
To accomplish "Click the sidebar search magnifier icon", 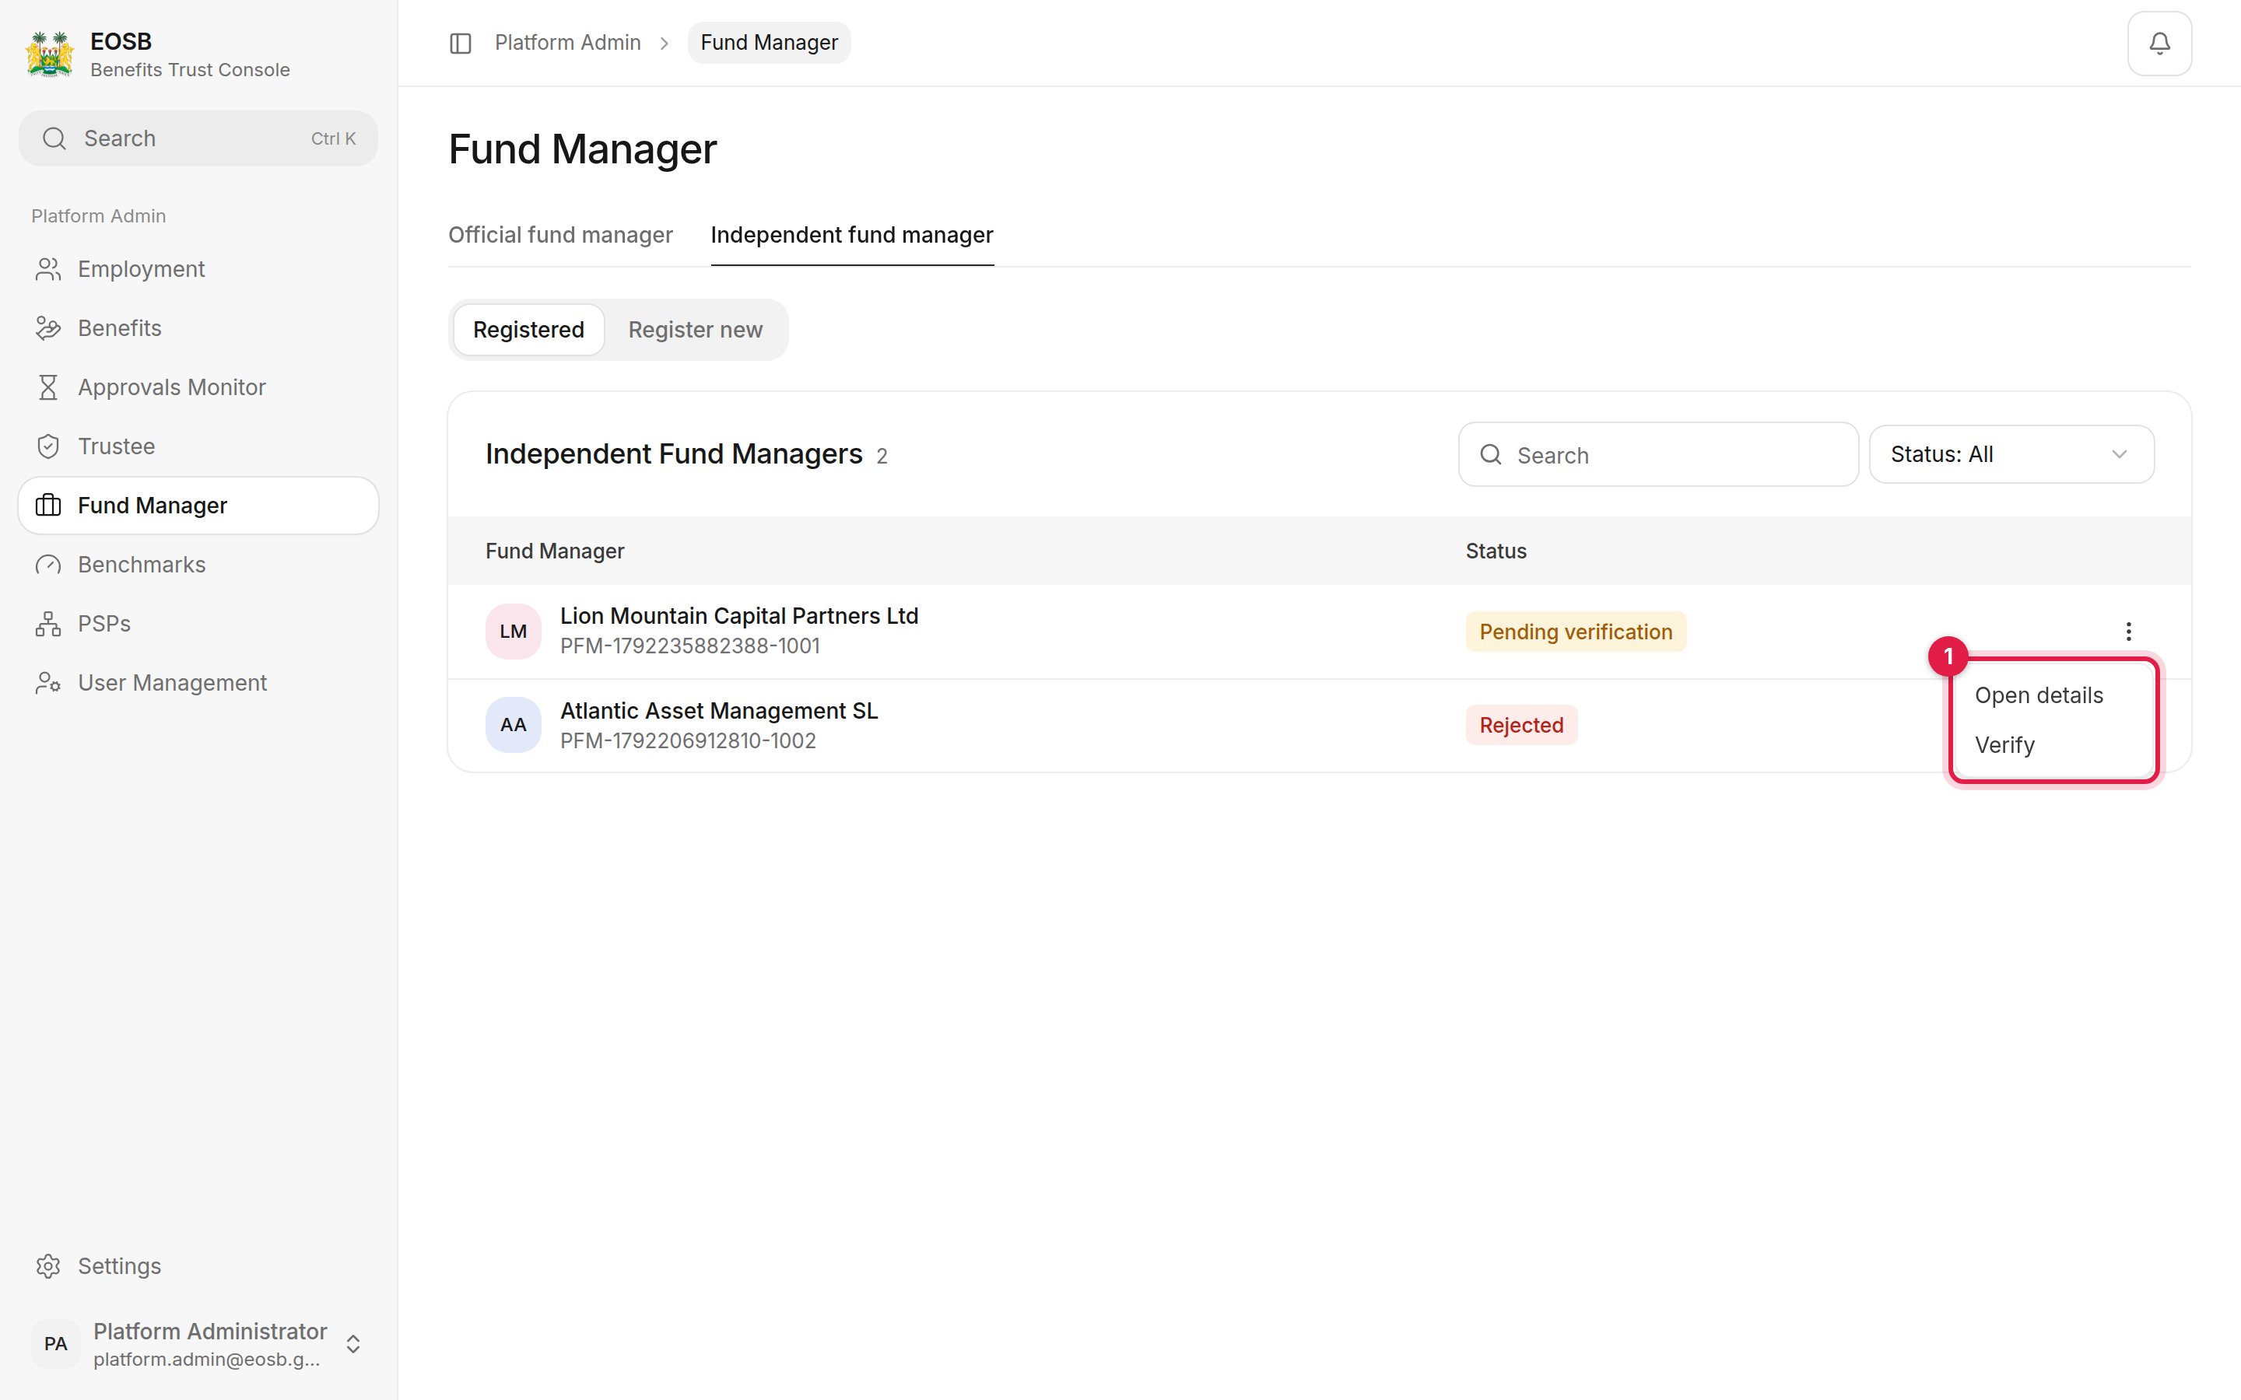I will pos(54,139).
